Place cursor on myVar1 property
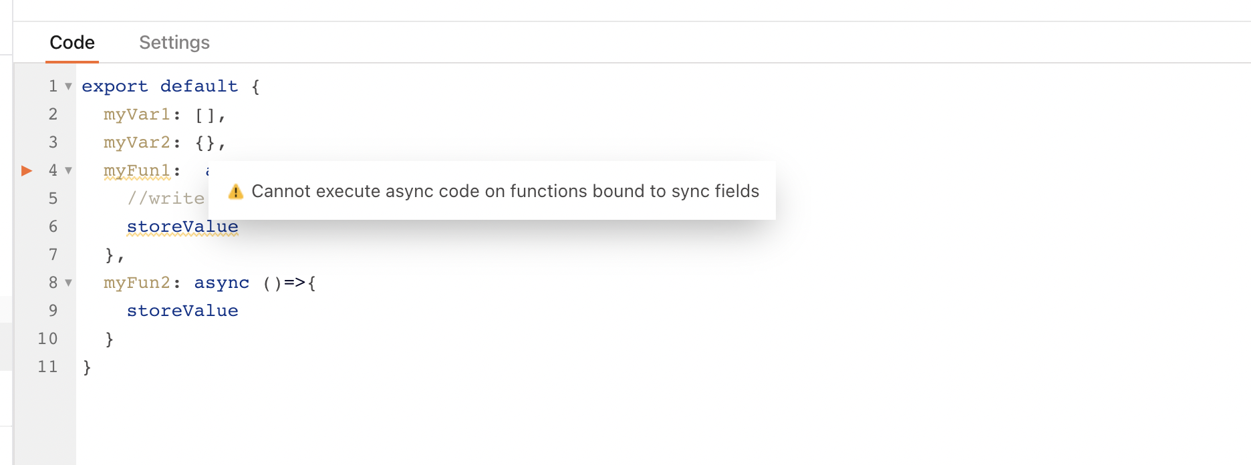This screenshot has width=1251, height=465. [137, 114]
